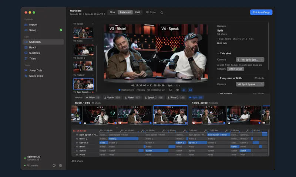Screen dimensions: 296x177
Task: Open the This shot Camera dropdown
Action: (250, 59)
